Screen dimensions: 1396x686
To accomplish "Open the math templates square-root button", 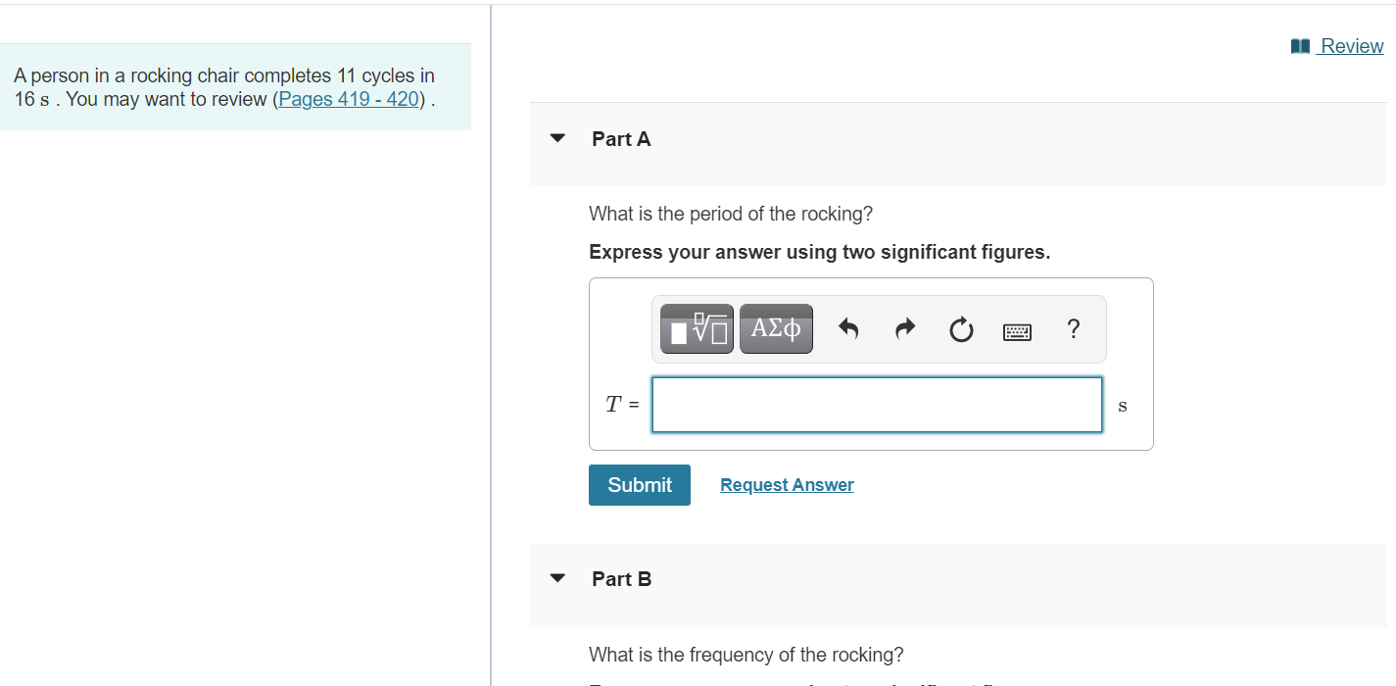I will pyautogui.click(x=697, y=329).
